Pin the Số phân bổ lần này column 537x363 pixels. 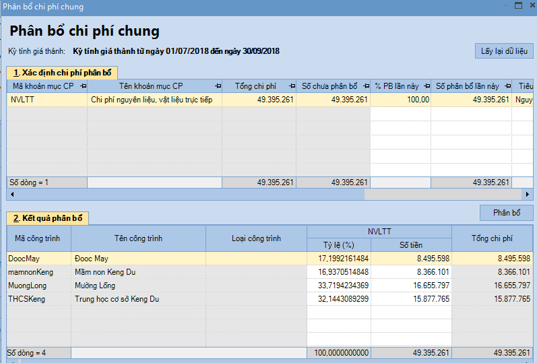[x=508, y=86]
